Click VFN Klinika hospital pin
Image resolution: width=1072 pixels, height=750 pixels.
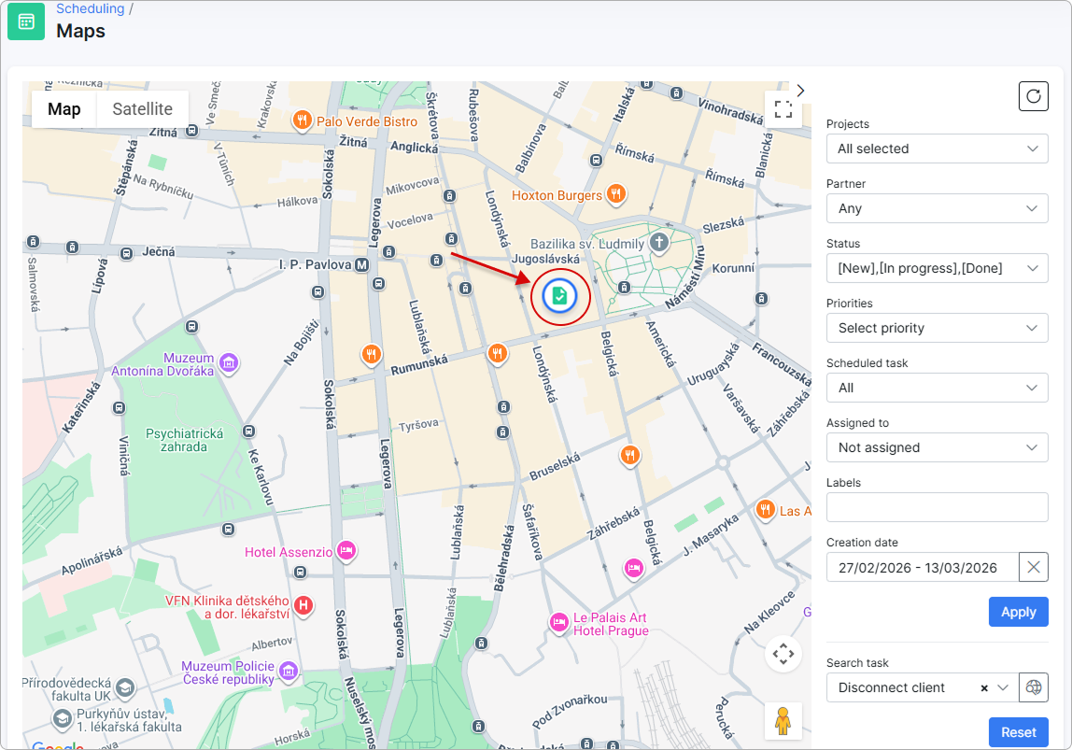[303, 605]
